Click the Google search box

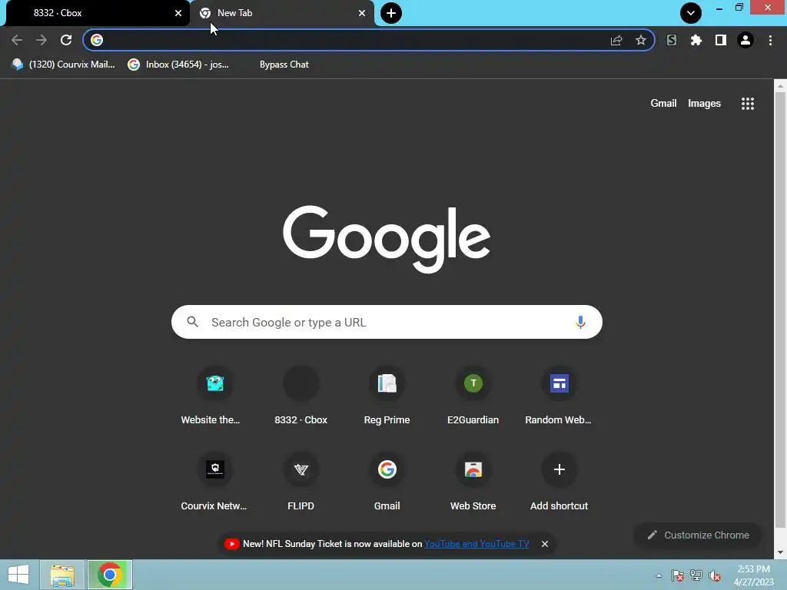[387, 322]
